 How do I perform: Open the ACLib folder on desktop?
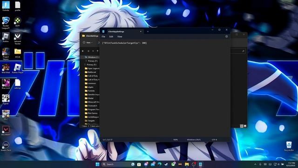click(18, 53)
